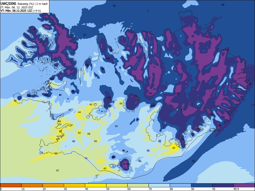255x191 pixels.
Task: Choose the pale blue 70–80 legend swatch
Action: click(159, 185)
